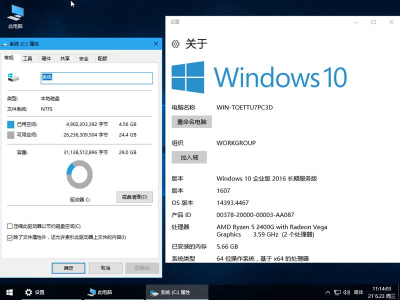This screenshot has height=300, width=400.
Task: Open the 此电脑 desktop icon
Action: click(15, 16)
